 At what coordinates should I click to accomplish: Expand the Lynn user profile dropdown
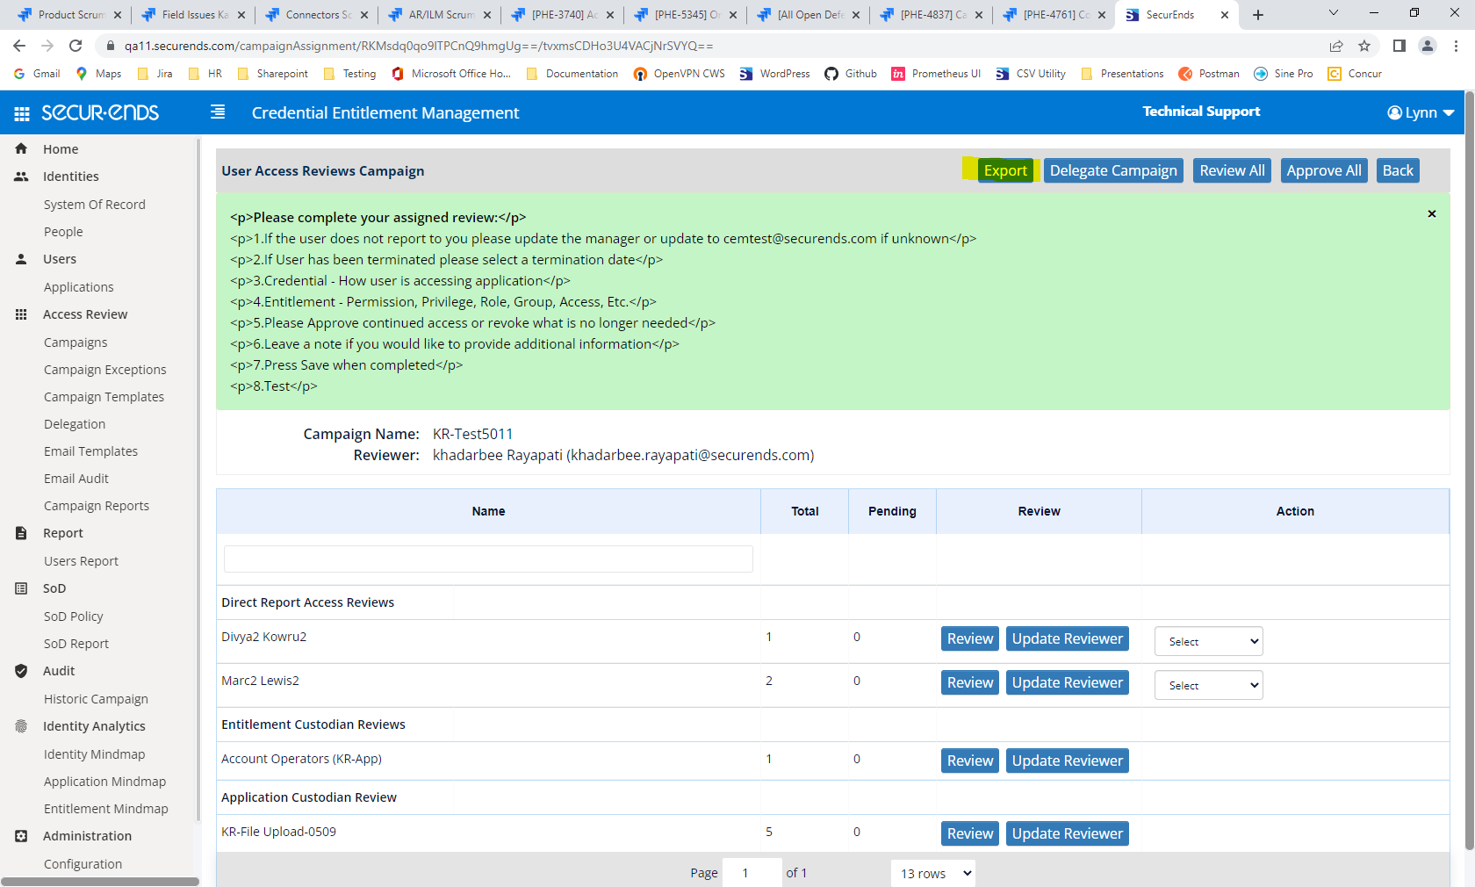(x=1419, y=112)
